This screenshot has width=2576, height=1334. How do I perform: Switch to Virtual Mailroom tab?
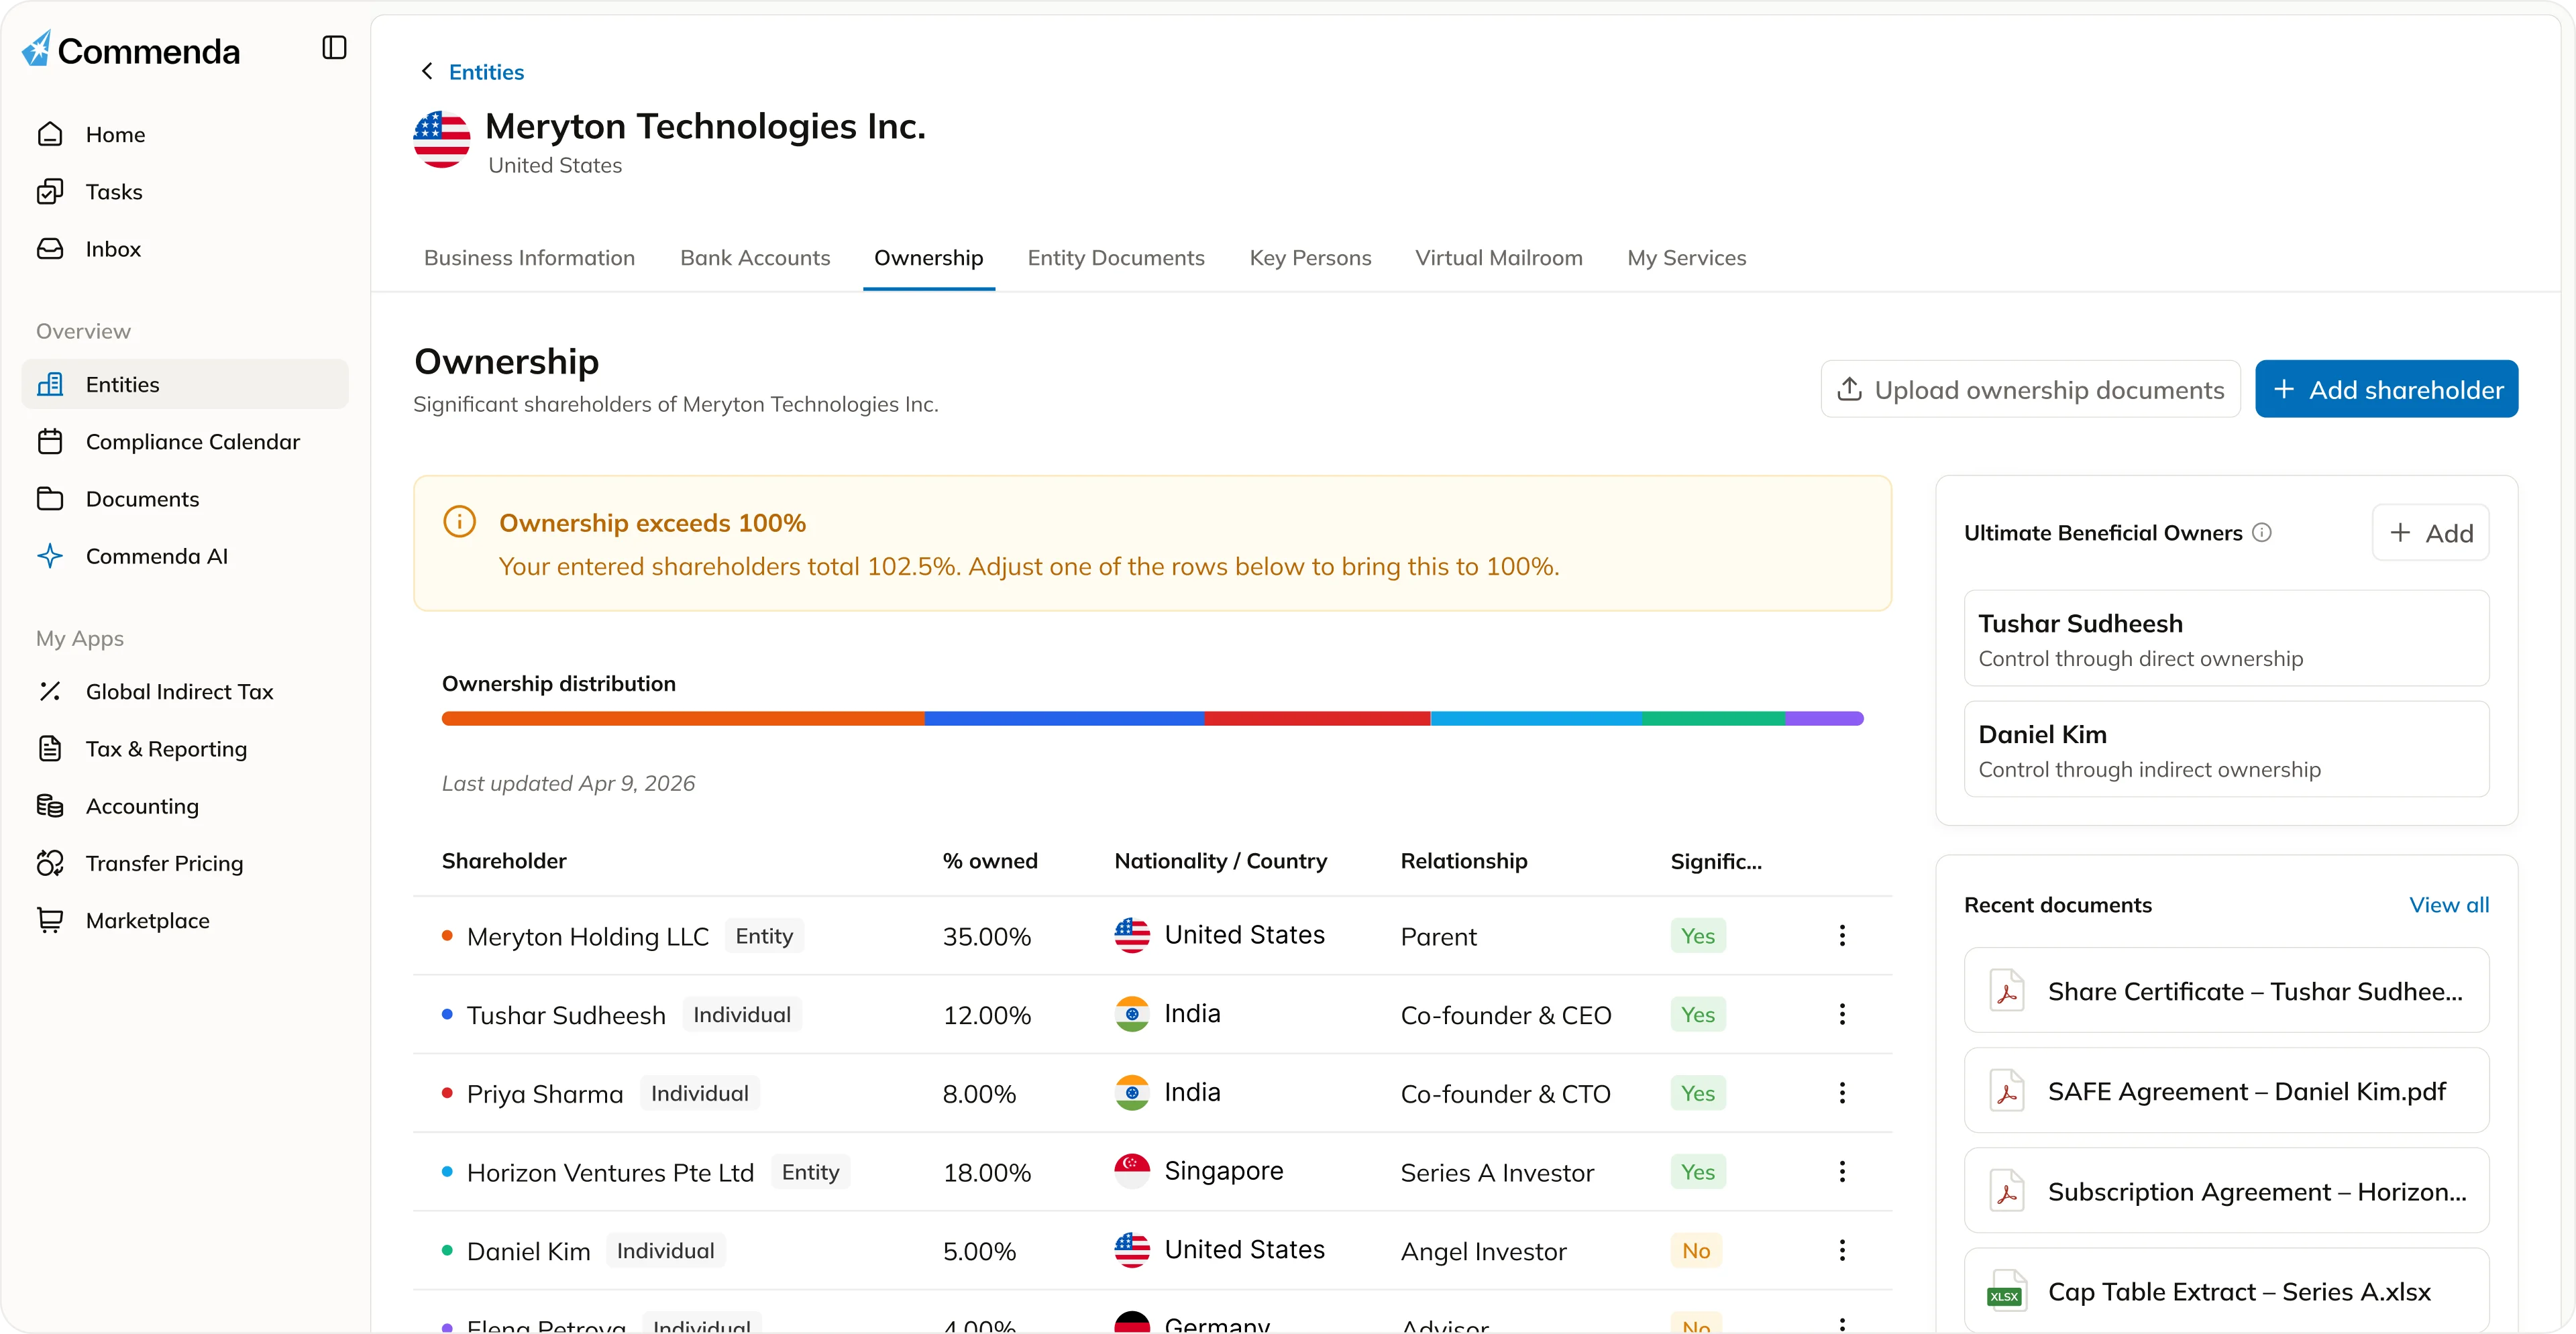pos(1498,258)
